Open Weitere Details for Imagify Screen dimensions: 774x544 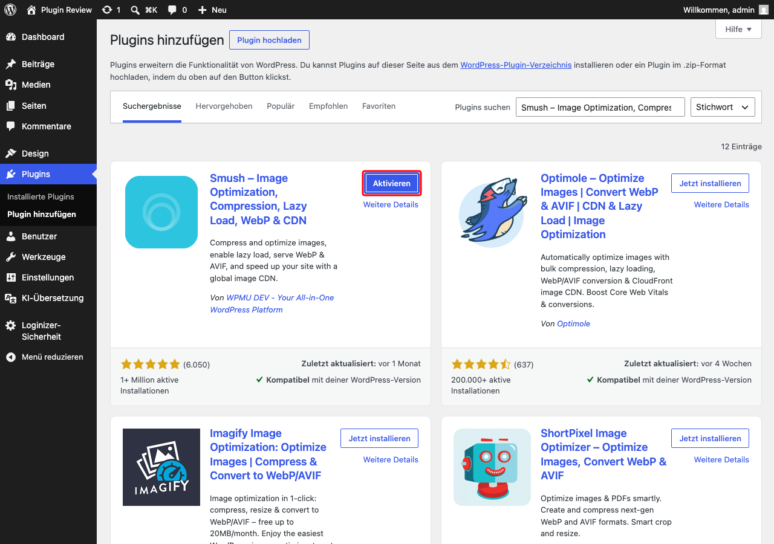[391, 460]
